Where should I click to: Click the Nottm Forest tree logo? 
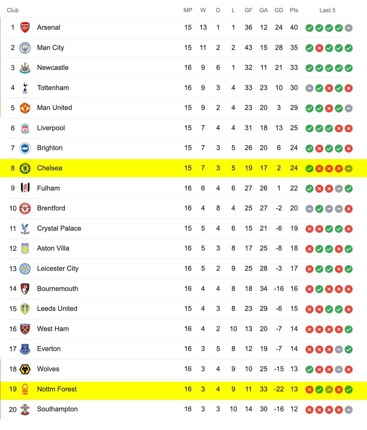pos(25,389)
